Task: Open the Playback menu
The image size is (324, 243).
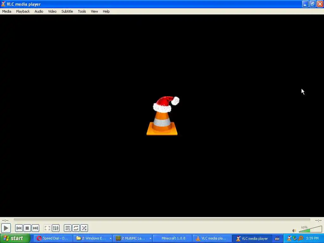Action: point(23,11)
